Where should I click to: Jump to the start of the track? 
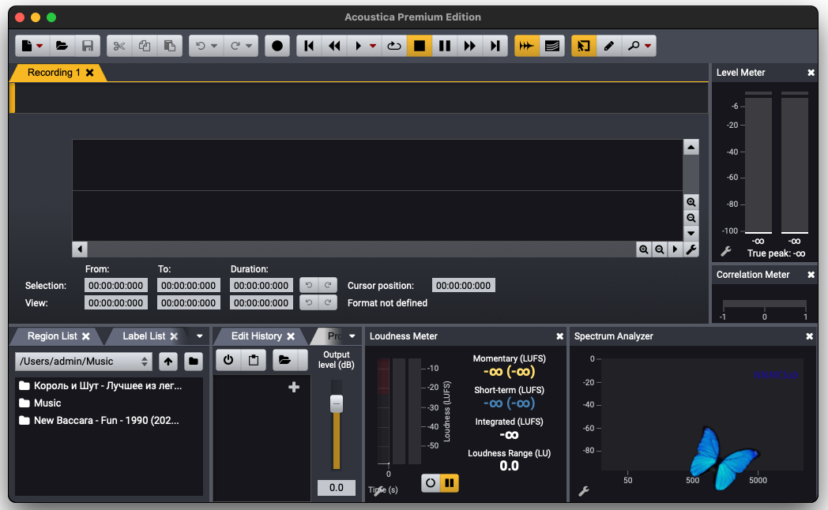[x=310, y=46]
